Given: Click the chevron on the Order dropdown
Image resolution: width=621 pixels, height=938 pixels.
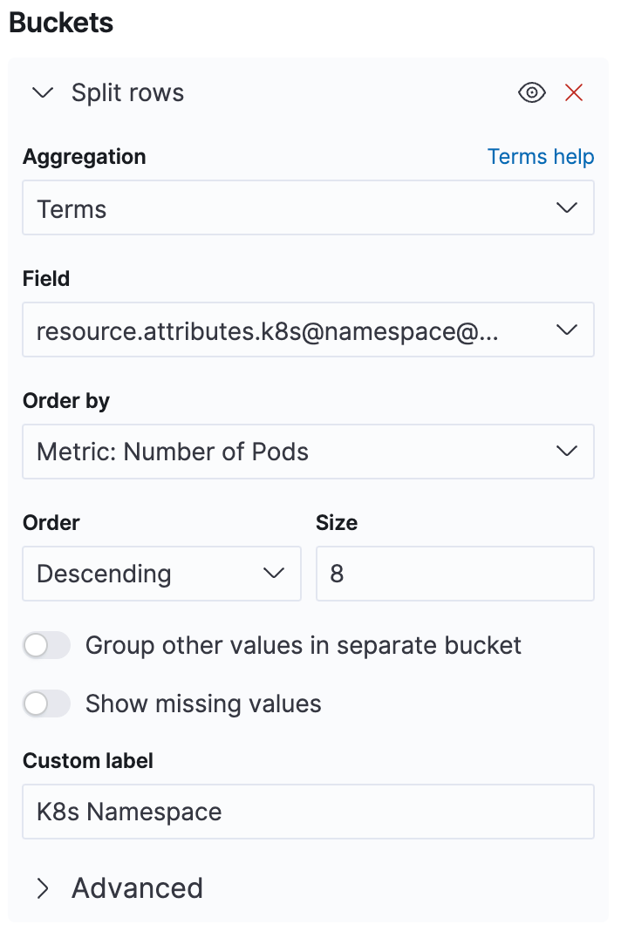Looking at the screenshot, I should point(273,574).
